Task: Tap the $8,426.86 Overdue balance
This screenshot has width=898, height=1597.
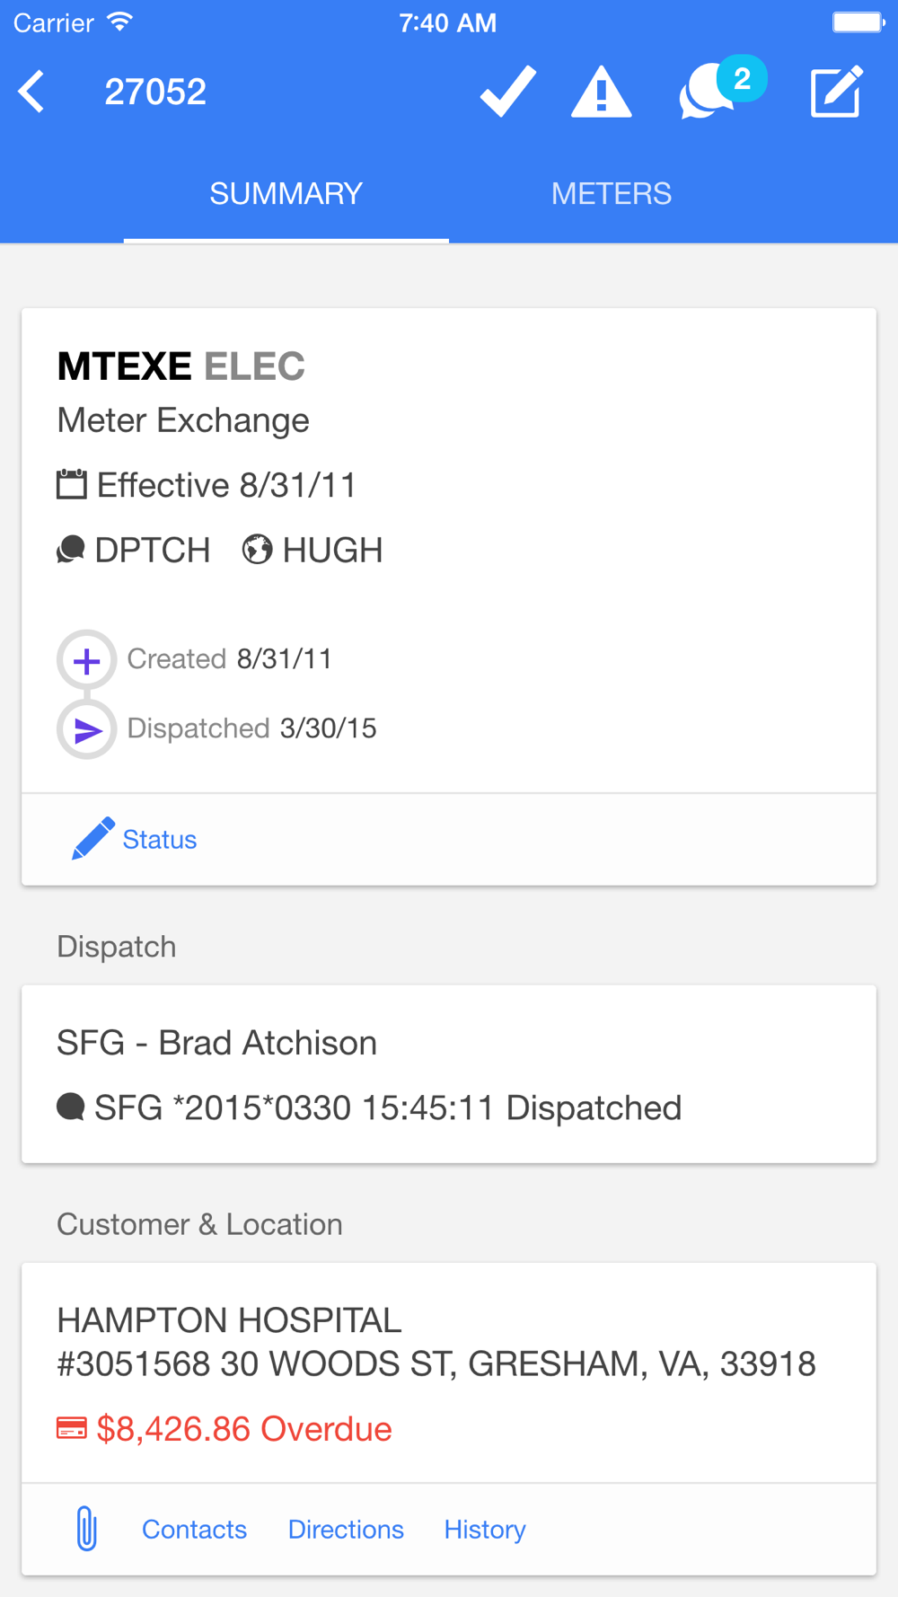Action: tap(243, 1429)
